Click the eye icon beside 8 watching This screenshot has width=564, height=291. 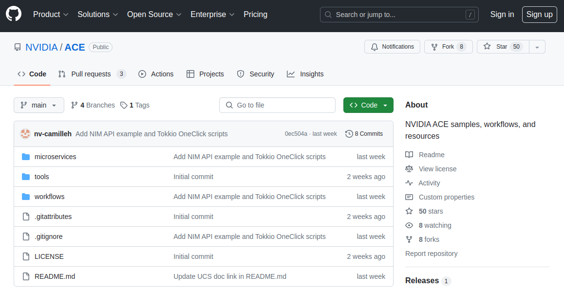click(x=409, y=225)
